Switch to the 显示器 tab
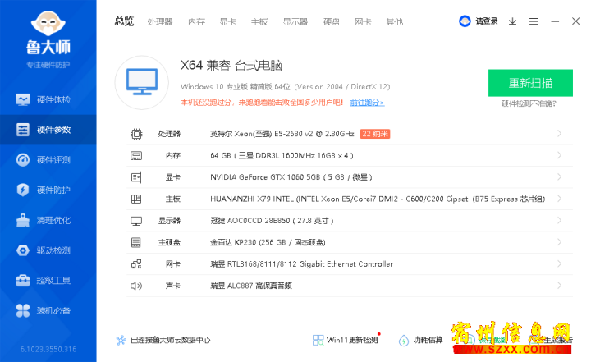Image resolution: width=591 pixels, height=362 pixels. 295,22
